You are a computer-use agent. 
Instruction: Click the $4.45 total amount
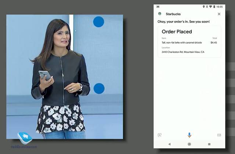click(x=214, y=42)
